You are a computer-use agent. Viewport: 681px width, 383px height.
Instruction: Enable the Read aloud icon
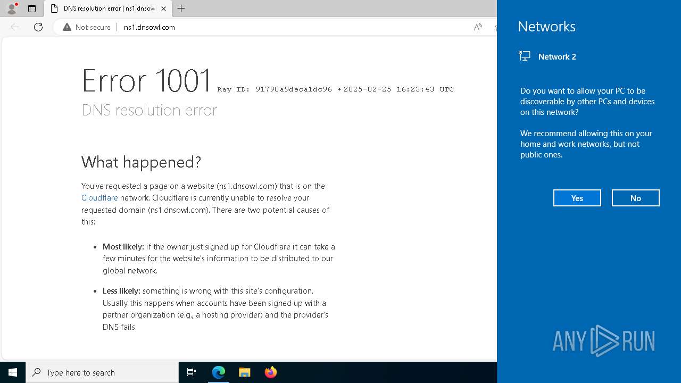pyautogui.click(x=478, y=27)
